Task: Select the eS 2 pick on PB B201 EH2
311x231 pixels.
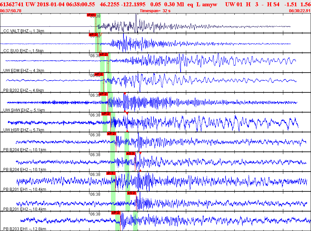Action: pos(131,193)
